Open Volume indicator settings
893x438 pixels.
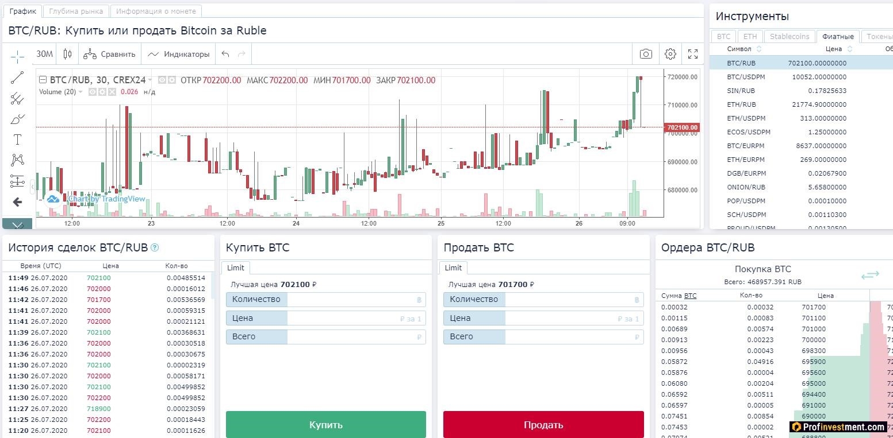pos(102,92)
